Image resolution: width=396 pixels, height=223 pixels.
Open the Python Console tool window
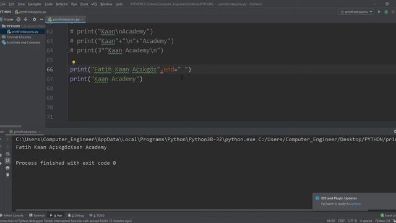pos(12,216)
